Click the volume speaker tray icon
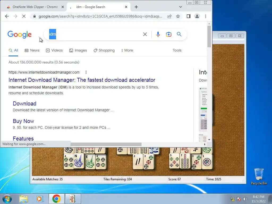Screen dimensions: 272x204 [x=245, y=199]
